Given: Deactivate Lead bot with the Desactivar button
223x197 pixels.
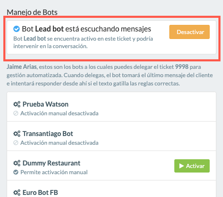Looking at the screenshot, I should (x=189, y=32).
